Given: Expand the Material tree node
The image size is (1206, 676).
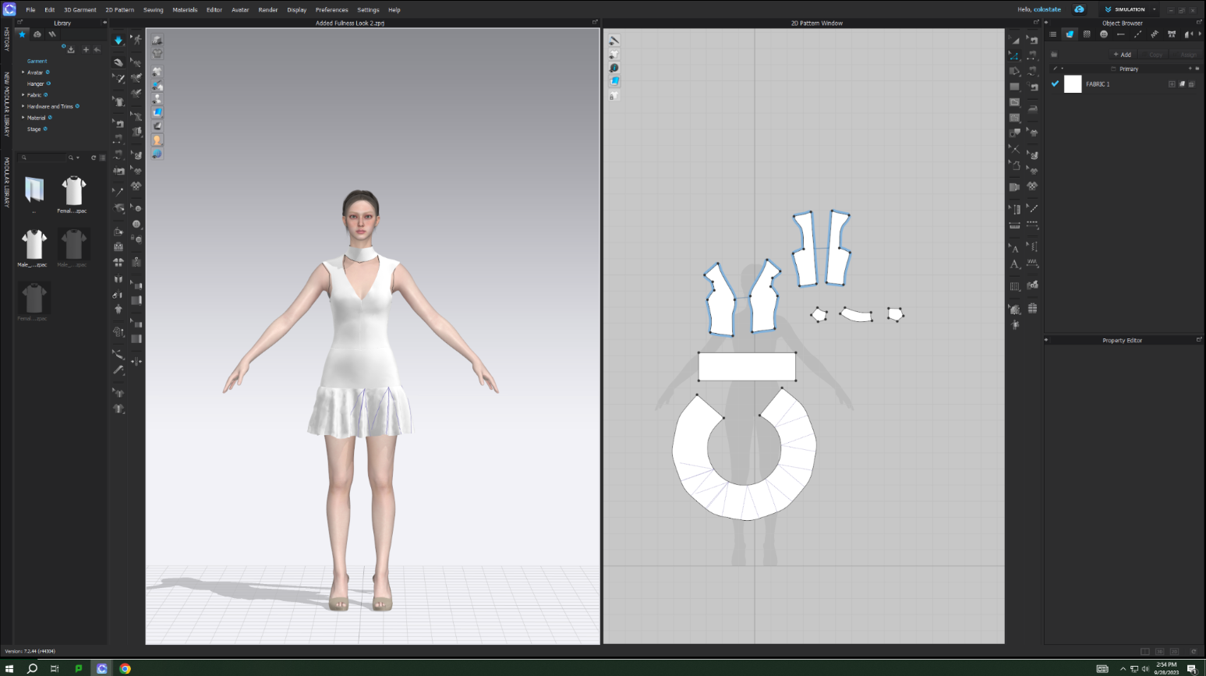Looking at the screenshot, I should 23,118.
